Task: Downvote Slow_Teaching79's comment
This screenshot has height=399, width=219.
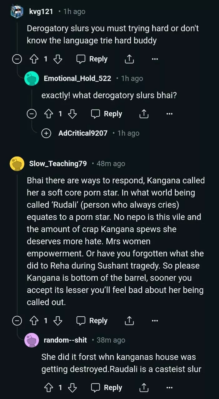Action: click(x=58, y=321)
